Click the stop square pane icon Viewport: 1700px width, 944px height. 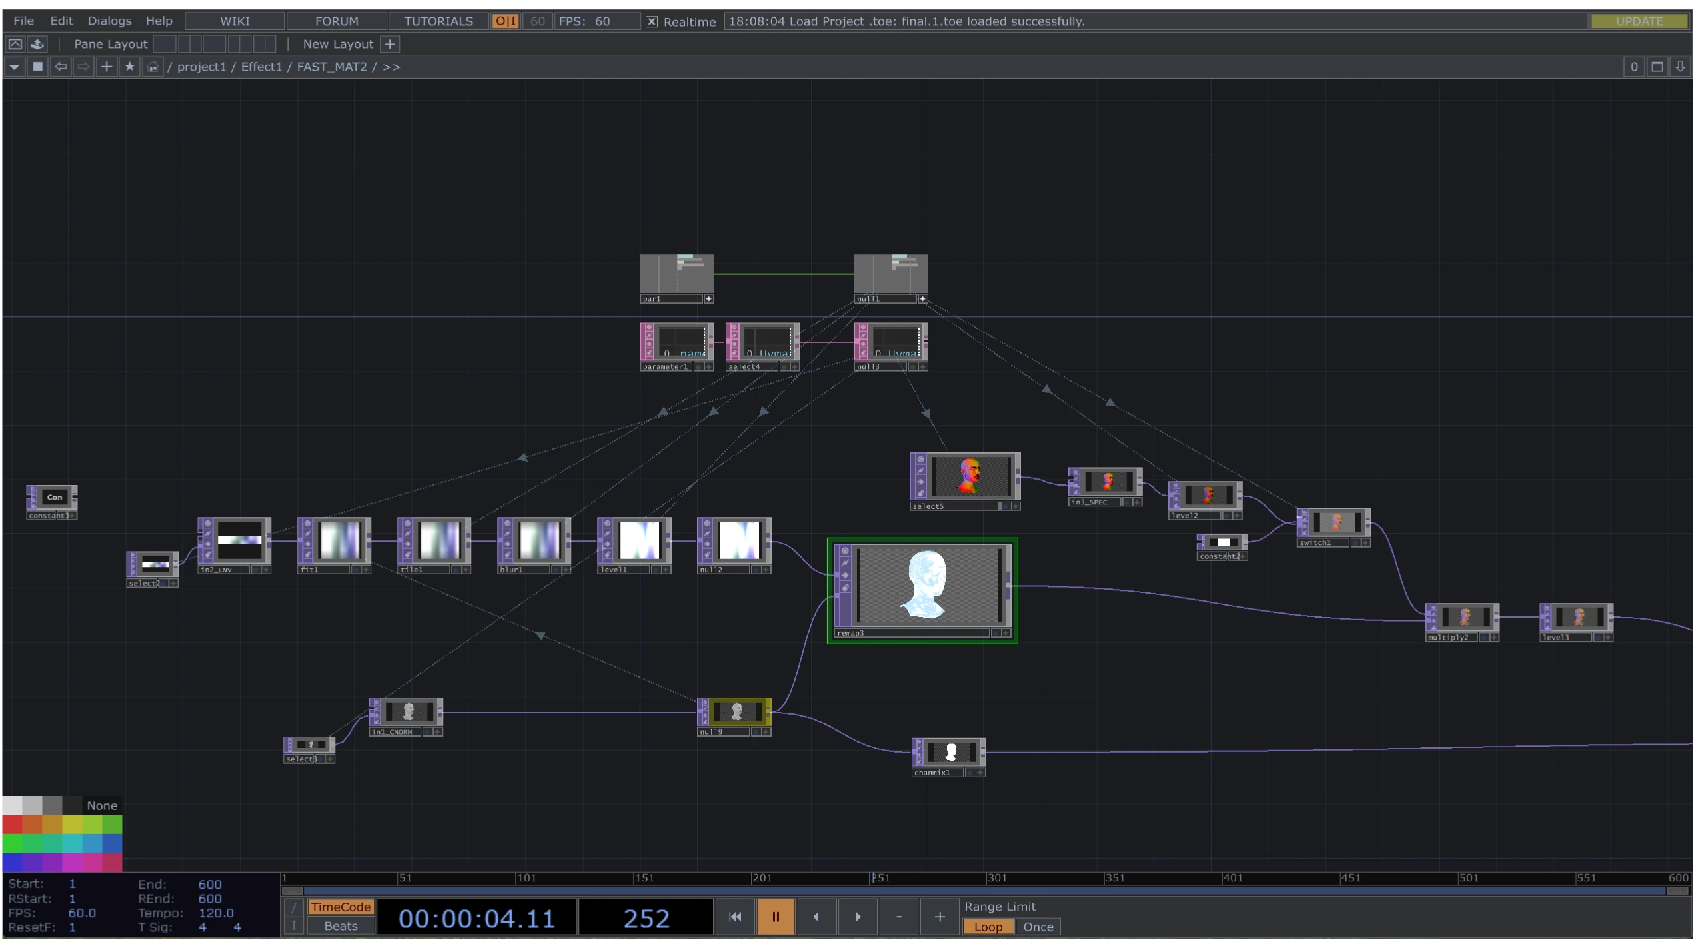coord(38,67)
